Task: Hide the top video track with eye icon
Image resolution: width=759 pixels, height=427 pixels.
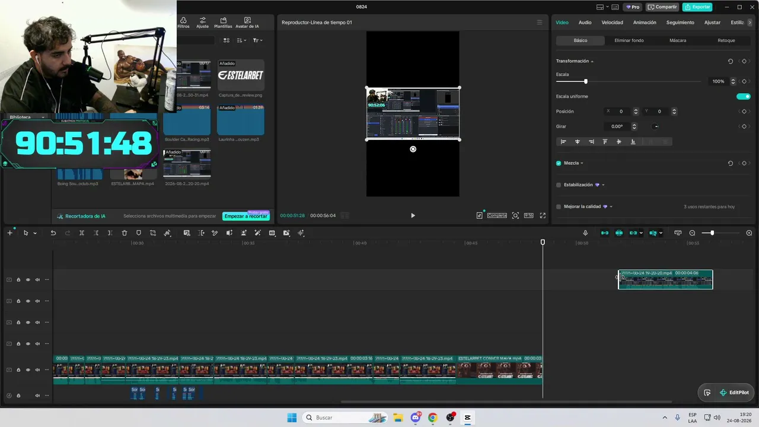Action: click(28, 280)
